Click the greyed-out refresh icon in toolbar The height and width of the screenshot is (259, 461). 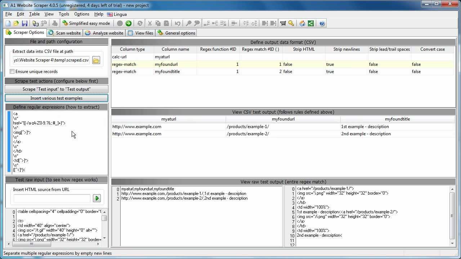pos(140,23)
